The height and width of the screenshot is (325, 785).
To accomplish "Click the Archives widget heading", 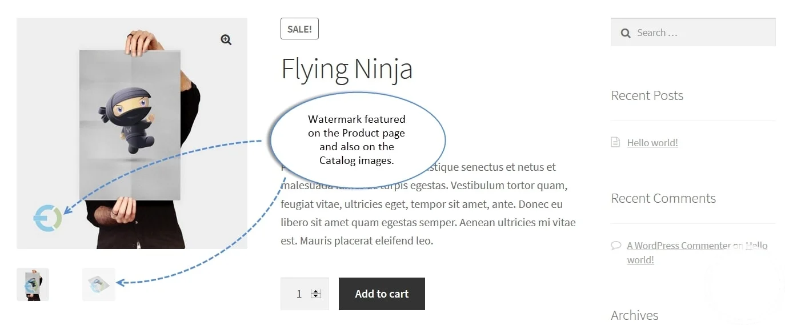I will click(x=634, y=315).
